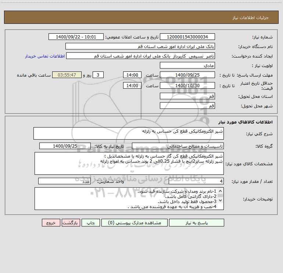Screen dimensions: 283x273
Task: Click label تاریخ نیاز به کالا
Action: [109, 146]
